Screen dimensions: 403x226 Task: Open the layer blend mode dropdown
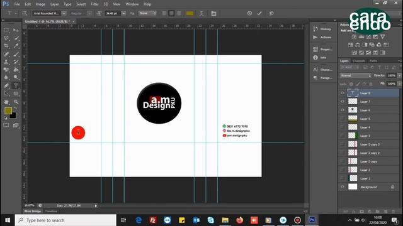click(x=355, y=75)
